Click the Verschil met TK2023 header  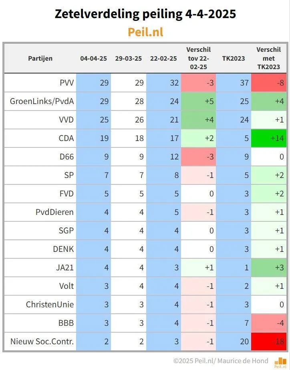point(269,58)
